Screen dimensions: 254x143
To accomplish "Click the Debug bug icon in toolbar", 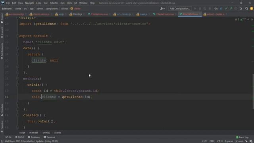I will coord(200,9).
